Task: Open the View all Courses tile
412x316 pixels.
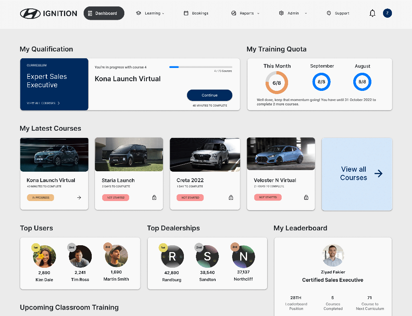Action: [x=357, y=174]
